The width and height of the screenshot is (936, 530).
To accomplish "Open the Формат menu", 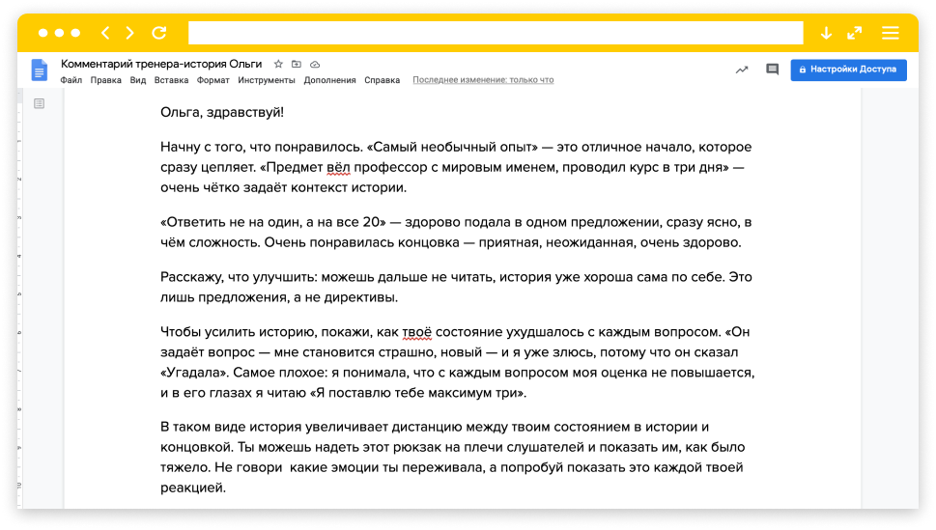I will coord(213,80).
